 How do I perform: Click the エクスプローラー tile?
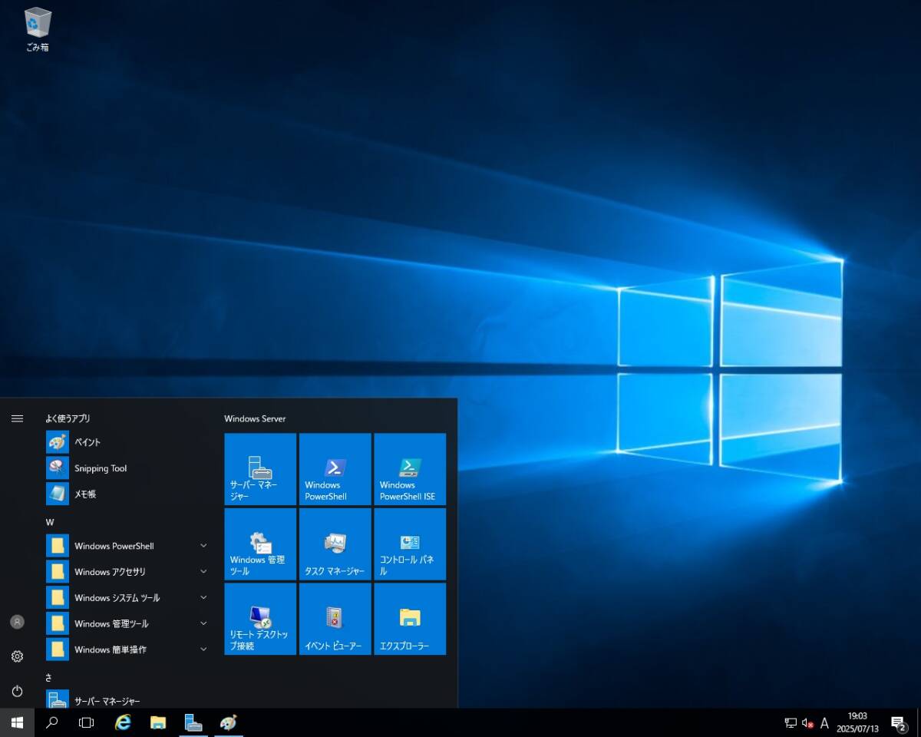click(x=410, y=619)
